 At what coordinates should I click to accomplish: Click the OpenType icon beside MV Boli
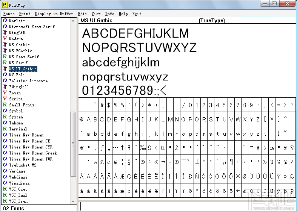[x=5, y=75]
